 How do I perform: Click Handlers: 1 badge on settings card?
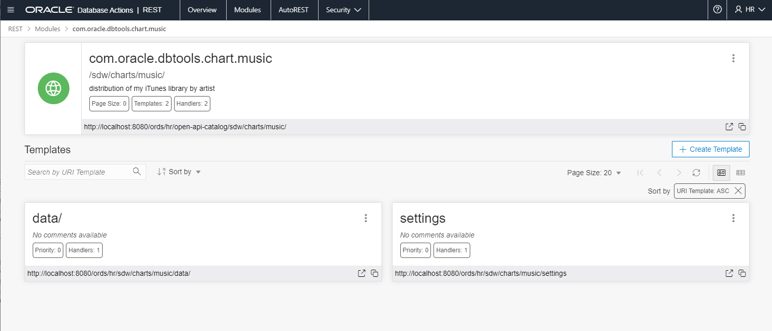452,250
